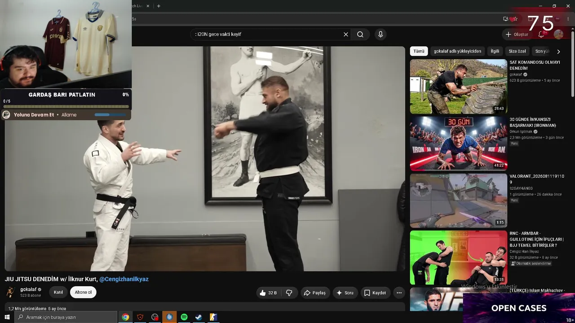Open Windows Start menu

(x=7, y=317)
